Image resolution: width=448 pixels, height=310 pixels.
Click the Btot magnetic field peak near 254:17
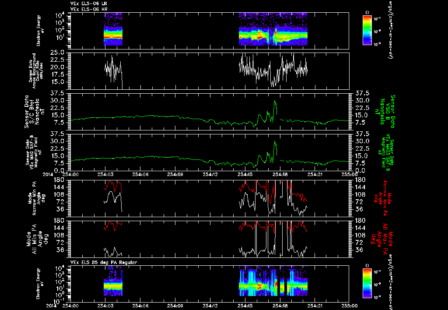click(x=275, y=101)
